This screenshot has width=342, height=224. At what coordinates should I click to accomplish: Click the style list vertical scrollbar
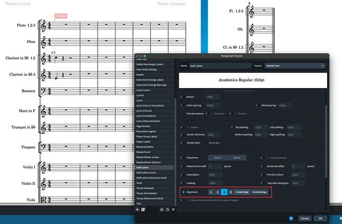pyautogui.click(x=175, y=152)
